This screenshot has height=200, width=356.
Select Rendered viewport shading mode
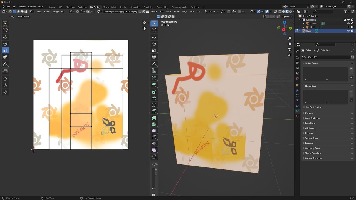click(291, 12)
